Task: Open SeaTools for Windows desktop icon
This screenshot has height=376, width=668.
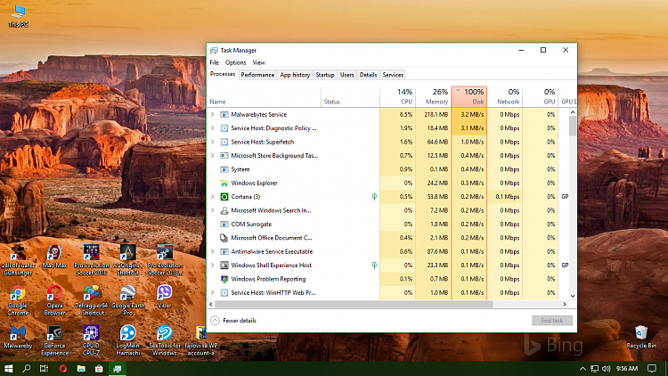Action: [165, 340]
